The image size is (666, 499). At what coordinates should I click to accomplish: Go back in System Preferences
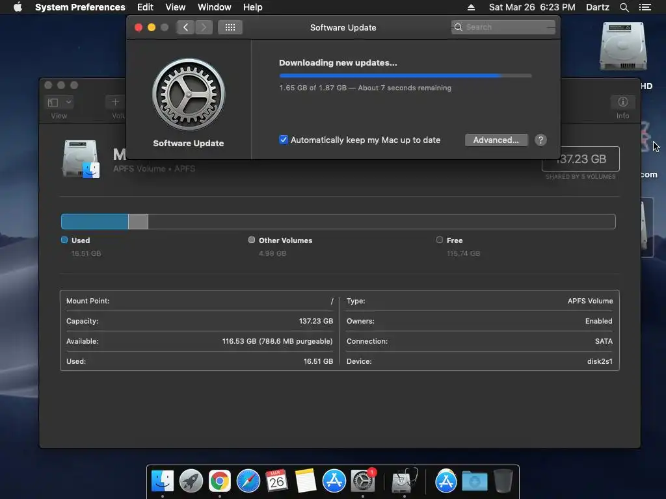click(185, 27)
